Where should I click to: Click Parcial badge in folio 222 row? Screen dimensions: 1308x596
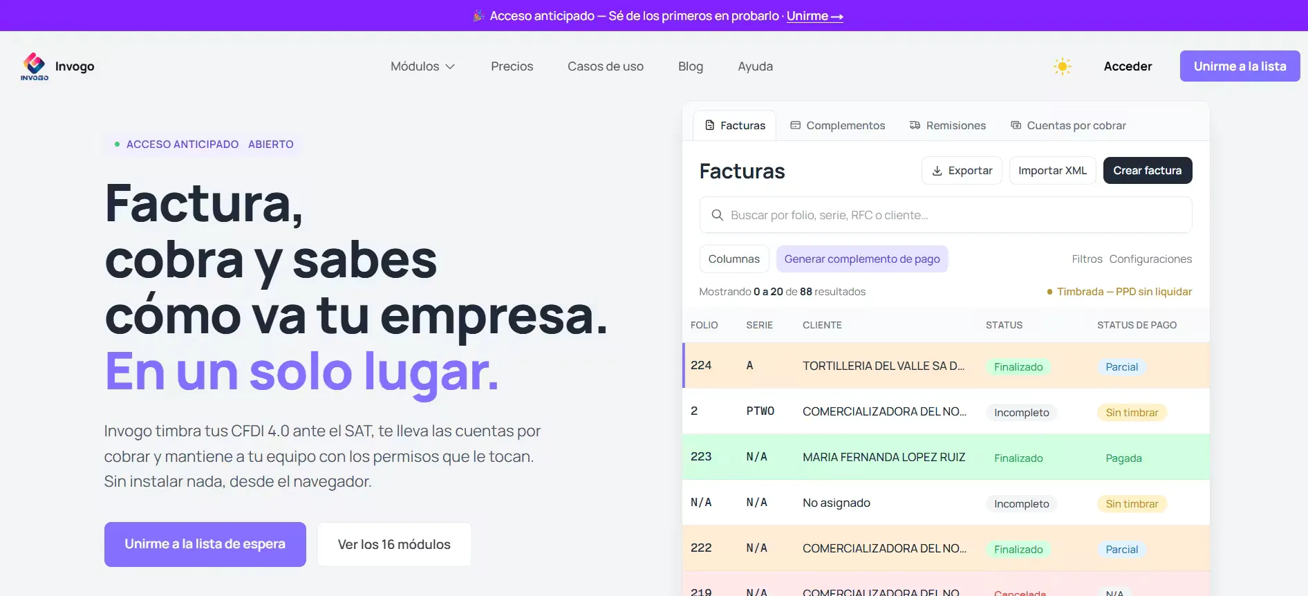click(1121, 549)
